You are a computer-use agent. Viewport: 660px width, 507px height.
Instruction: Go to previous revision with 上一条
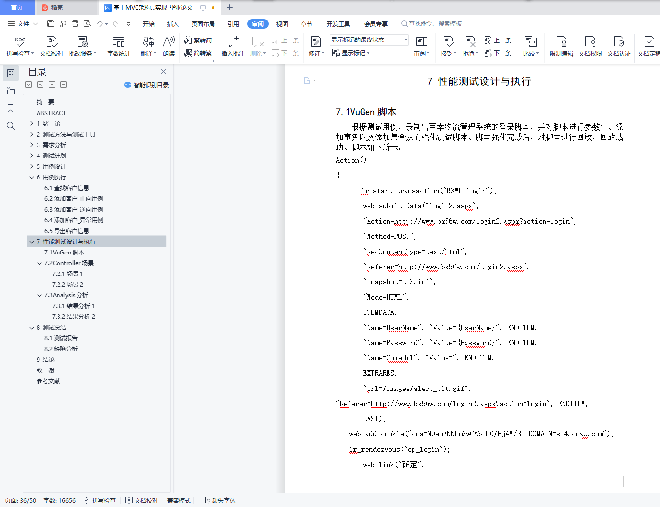[x=498, y=40]
